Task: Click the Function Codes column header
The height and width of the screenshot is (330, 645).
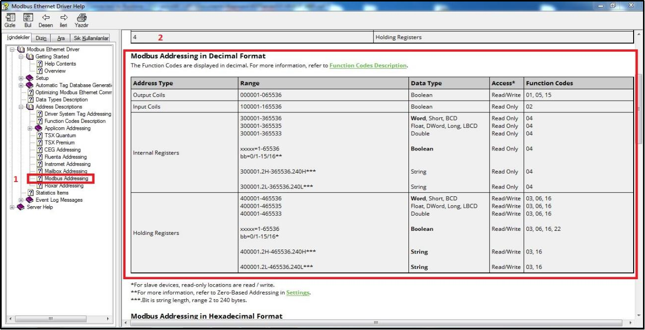Action: (578, 83)
